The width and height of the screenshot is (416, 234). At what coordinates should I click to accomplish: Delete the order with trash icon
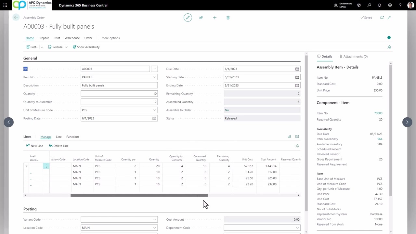click(x=228, y=18)
